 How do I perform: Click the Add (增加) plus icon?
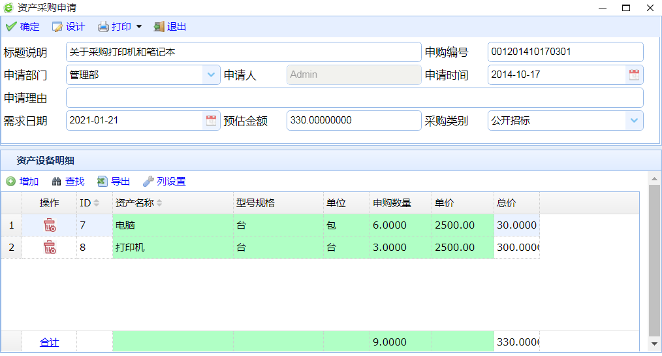pyautogui.click(x=11, y=182)
